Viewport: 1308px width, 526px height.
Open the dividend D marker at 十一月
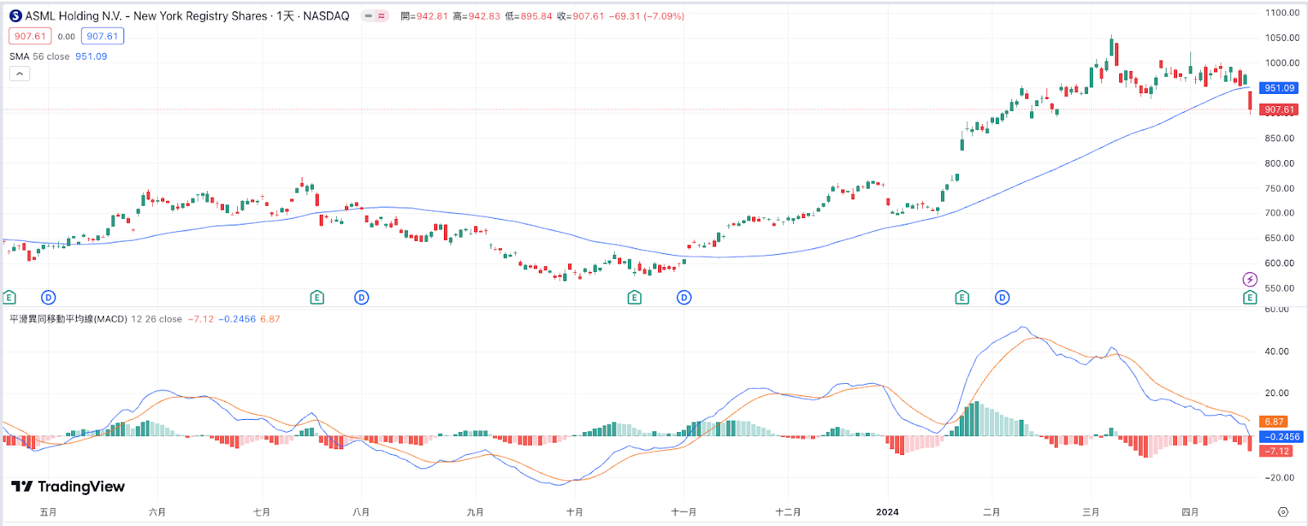pyautogui.click(x=684, y=297)
